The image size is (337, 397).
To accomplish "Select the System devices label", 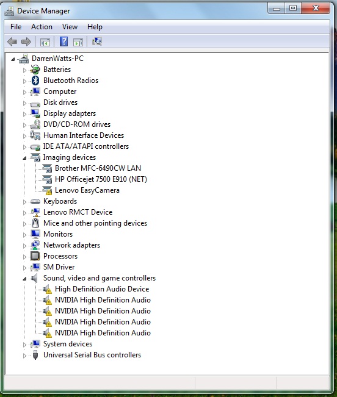I will pyautogui.click(x=68, y=344).
